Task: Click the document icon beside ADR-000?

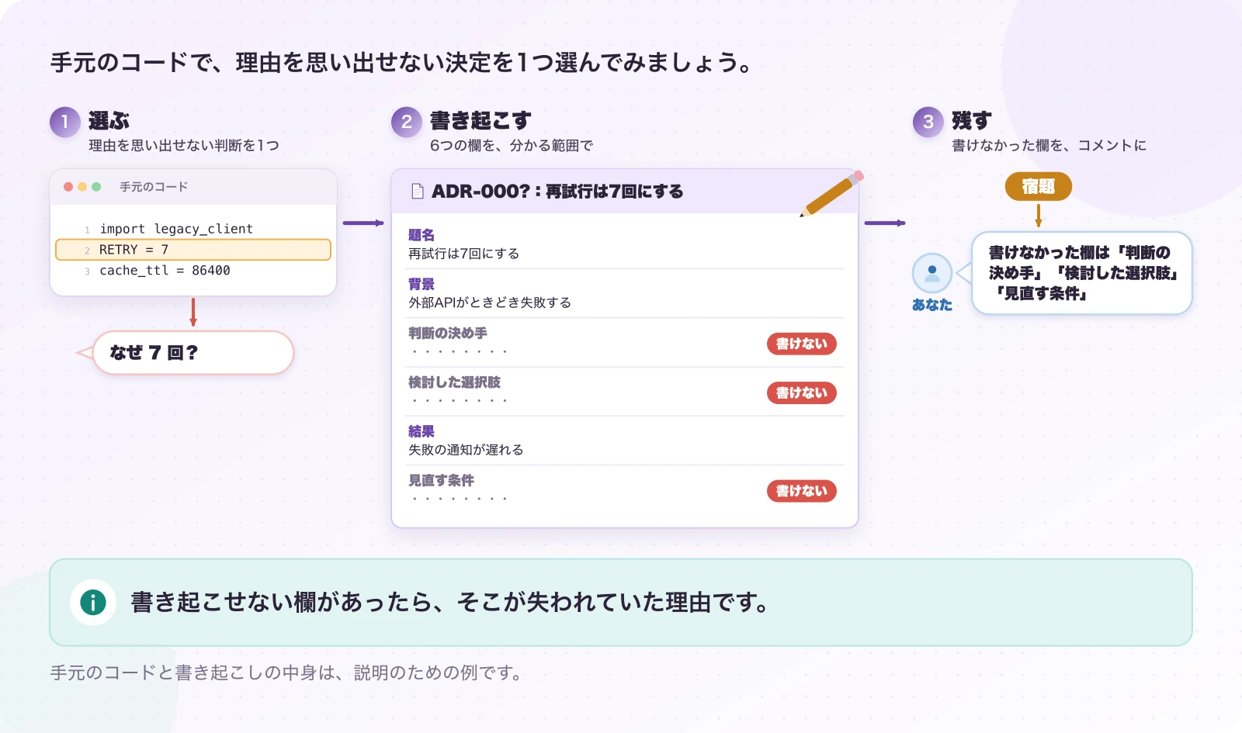Action: [x=417, y=191]
